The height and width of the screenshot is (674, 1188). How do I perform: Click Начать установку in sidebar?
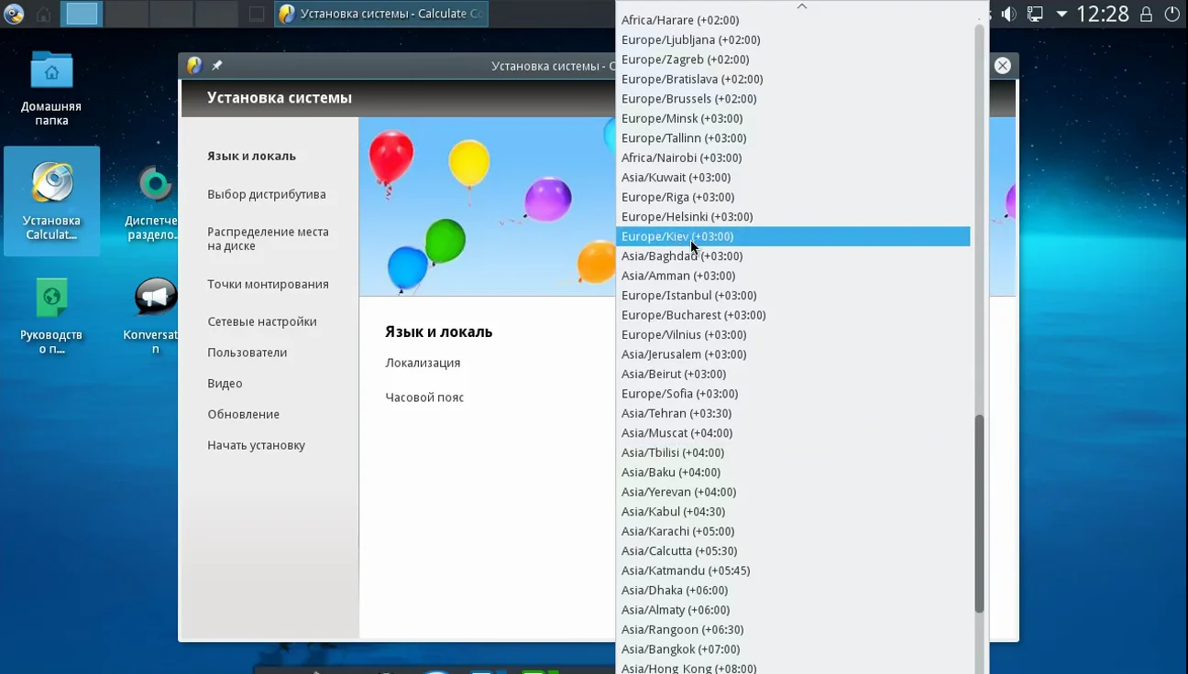[256, 445]
